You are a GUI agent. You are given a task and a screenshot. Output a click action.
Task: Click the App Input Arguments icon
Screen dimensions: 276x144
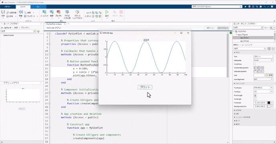pos(67,12)
